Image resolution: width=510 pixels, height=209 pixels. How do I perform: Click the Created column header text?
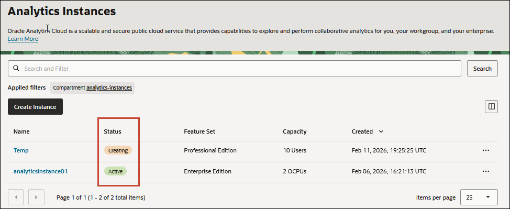[x=362, y=131]
